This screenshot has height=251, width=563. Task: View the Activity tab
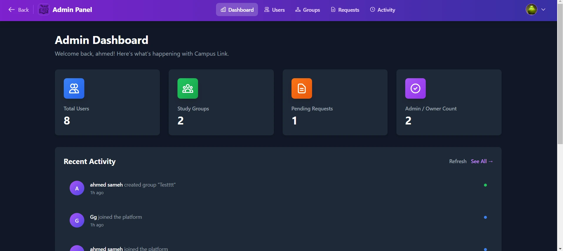point(383,10)
